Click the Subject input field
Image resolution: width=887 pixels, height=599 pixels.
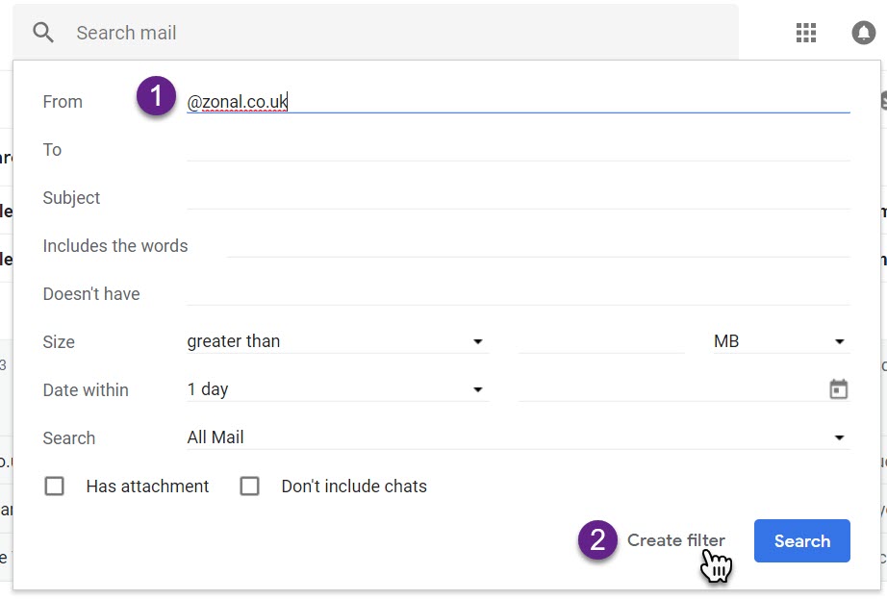(x=519, y=198)
